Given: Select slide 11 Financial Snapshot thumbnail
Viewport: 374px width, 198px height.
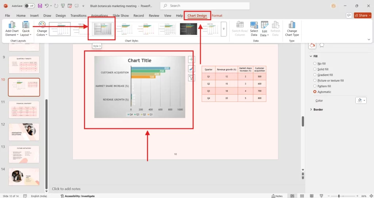Looking at the screenshot, I should click(24, 109).
